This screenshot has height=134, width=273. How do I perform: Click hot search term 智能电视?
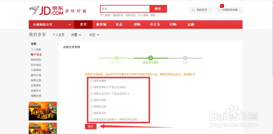click(130, 15)
